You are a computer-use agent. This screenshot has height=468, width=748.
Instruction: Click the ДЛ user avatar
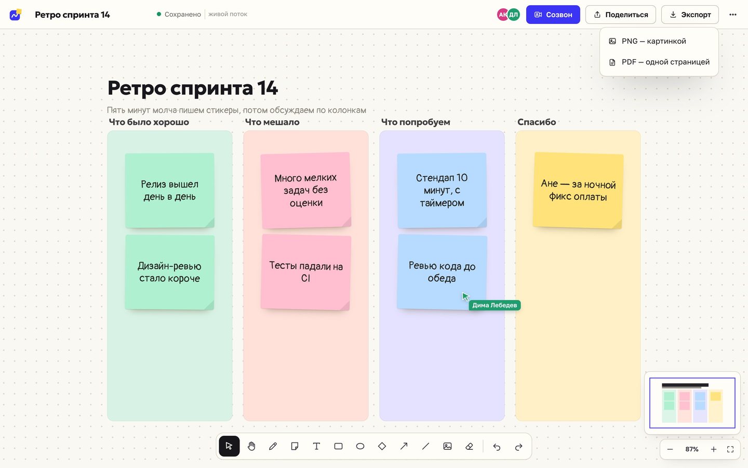tap(514, 15)
